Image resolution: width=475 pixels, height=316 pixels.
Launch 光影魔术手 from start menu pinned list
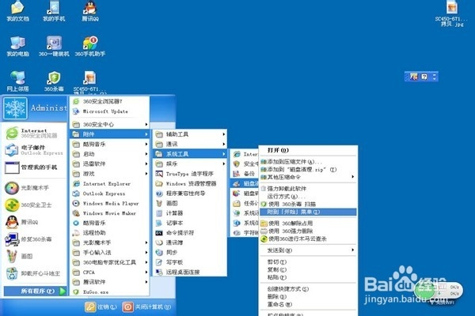pos(34,188)
